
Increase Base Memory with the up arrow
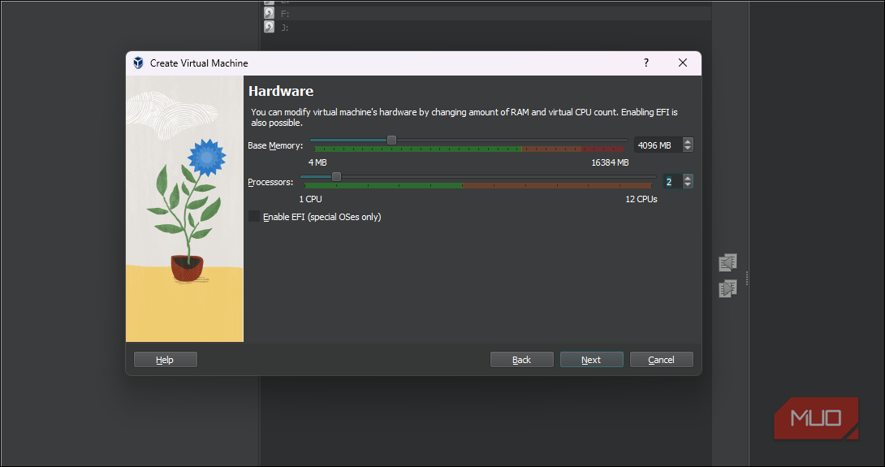pos(688,141)
